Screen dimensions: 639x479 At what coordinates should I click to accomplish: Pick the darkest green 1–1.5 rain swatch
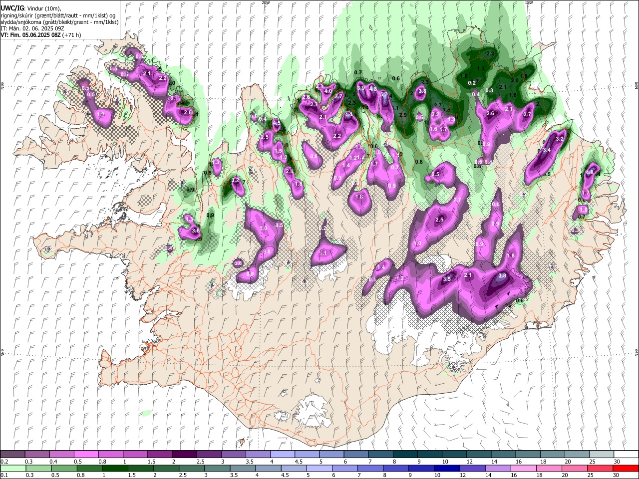coord(114,468)
